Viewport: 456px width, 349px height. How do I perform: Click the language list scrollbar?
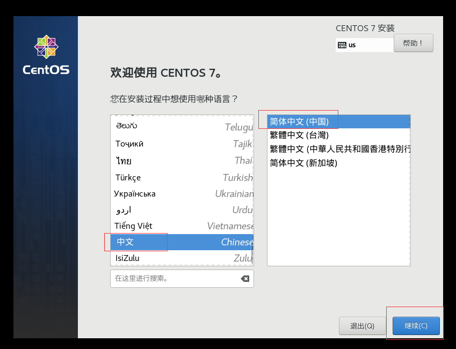[252, 252]
